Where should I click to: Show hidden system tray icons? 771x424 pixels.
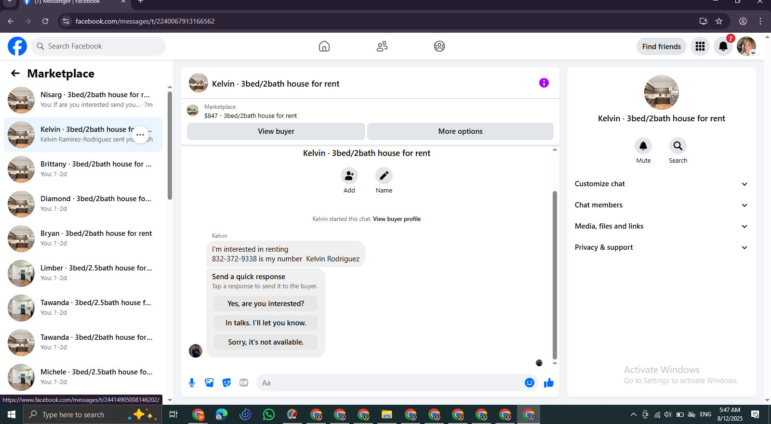pyautogui.click(x=633, y=414)
